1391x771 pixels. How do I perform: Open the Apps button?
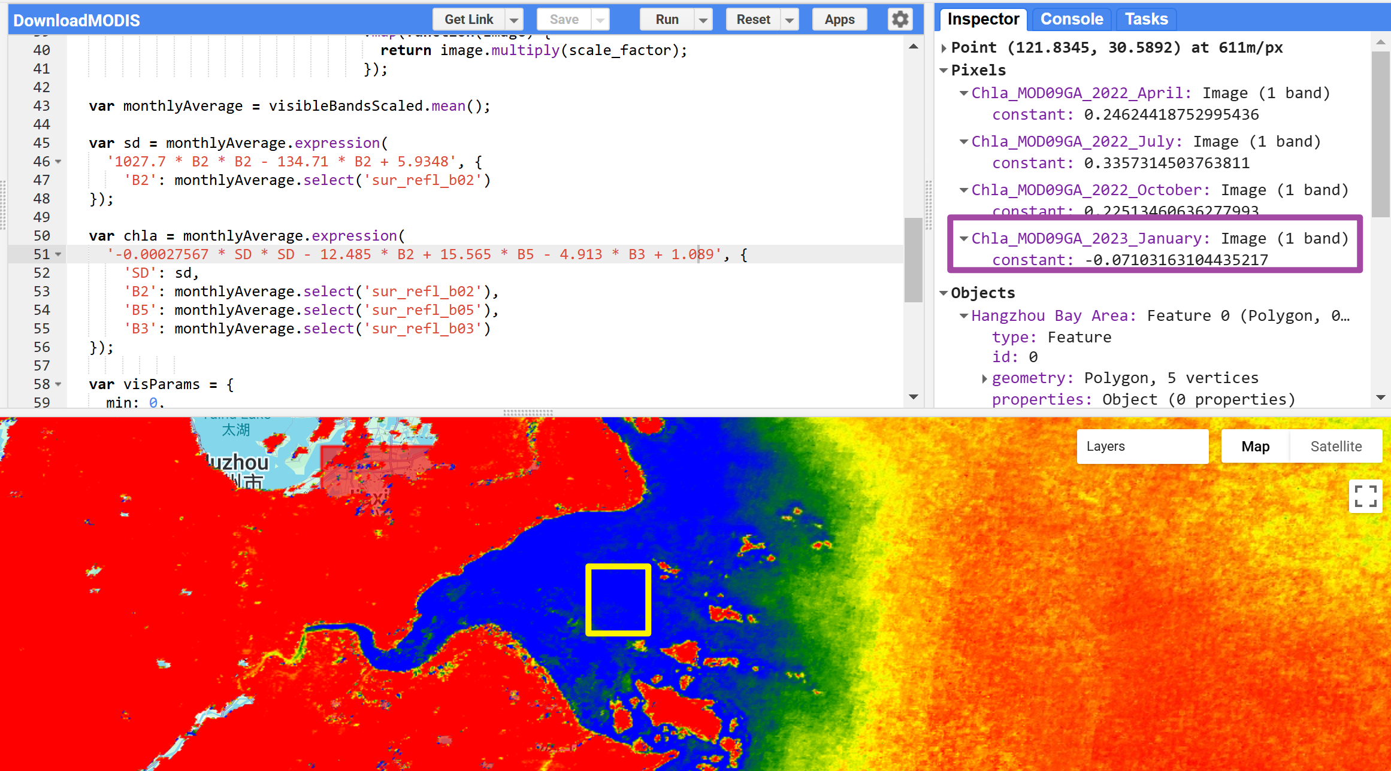(839, 20)
